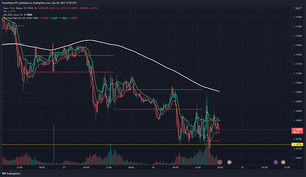Click the Vol value 1.515K
The image size is (306, 177).
12,12
